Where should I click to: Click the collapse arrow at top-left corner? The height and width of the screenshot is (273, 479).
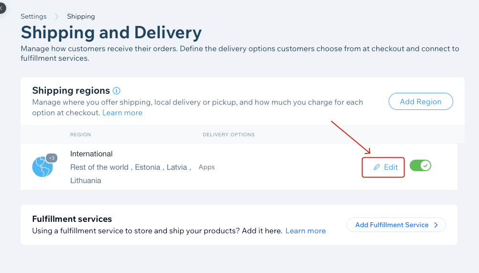click(x=2, y=8)
